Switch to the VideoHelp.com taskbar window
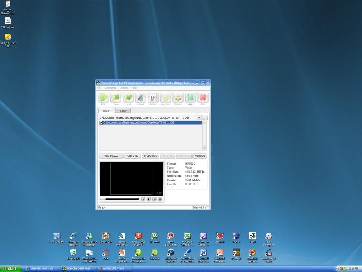 click(41, 268)
